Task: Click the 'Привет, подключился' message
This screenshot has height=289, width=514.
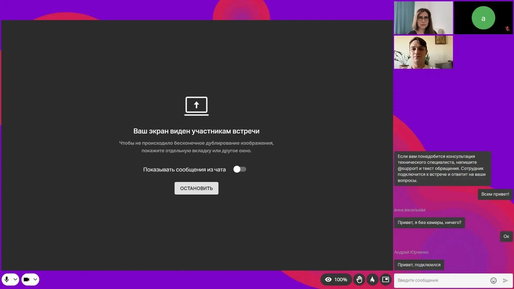Action: coord(419,265)
